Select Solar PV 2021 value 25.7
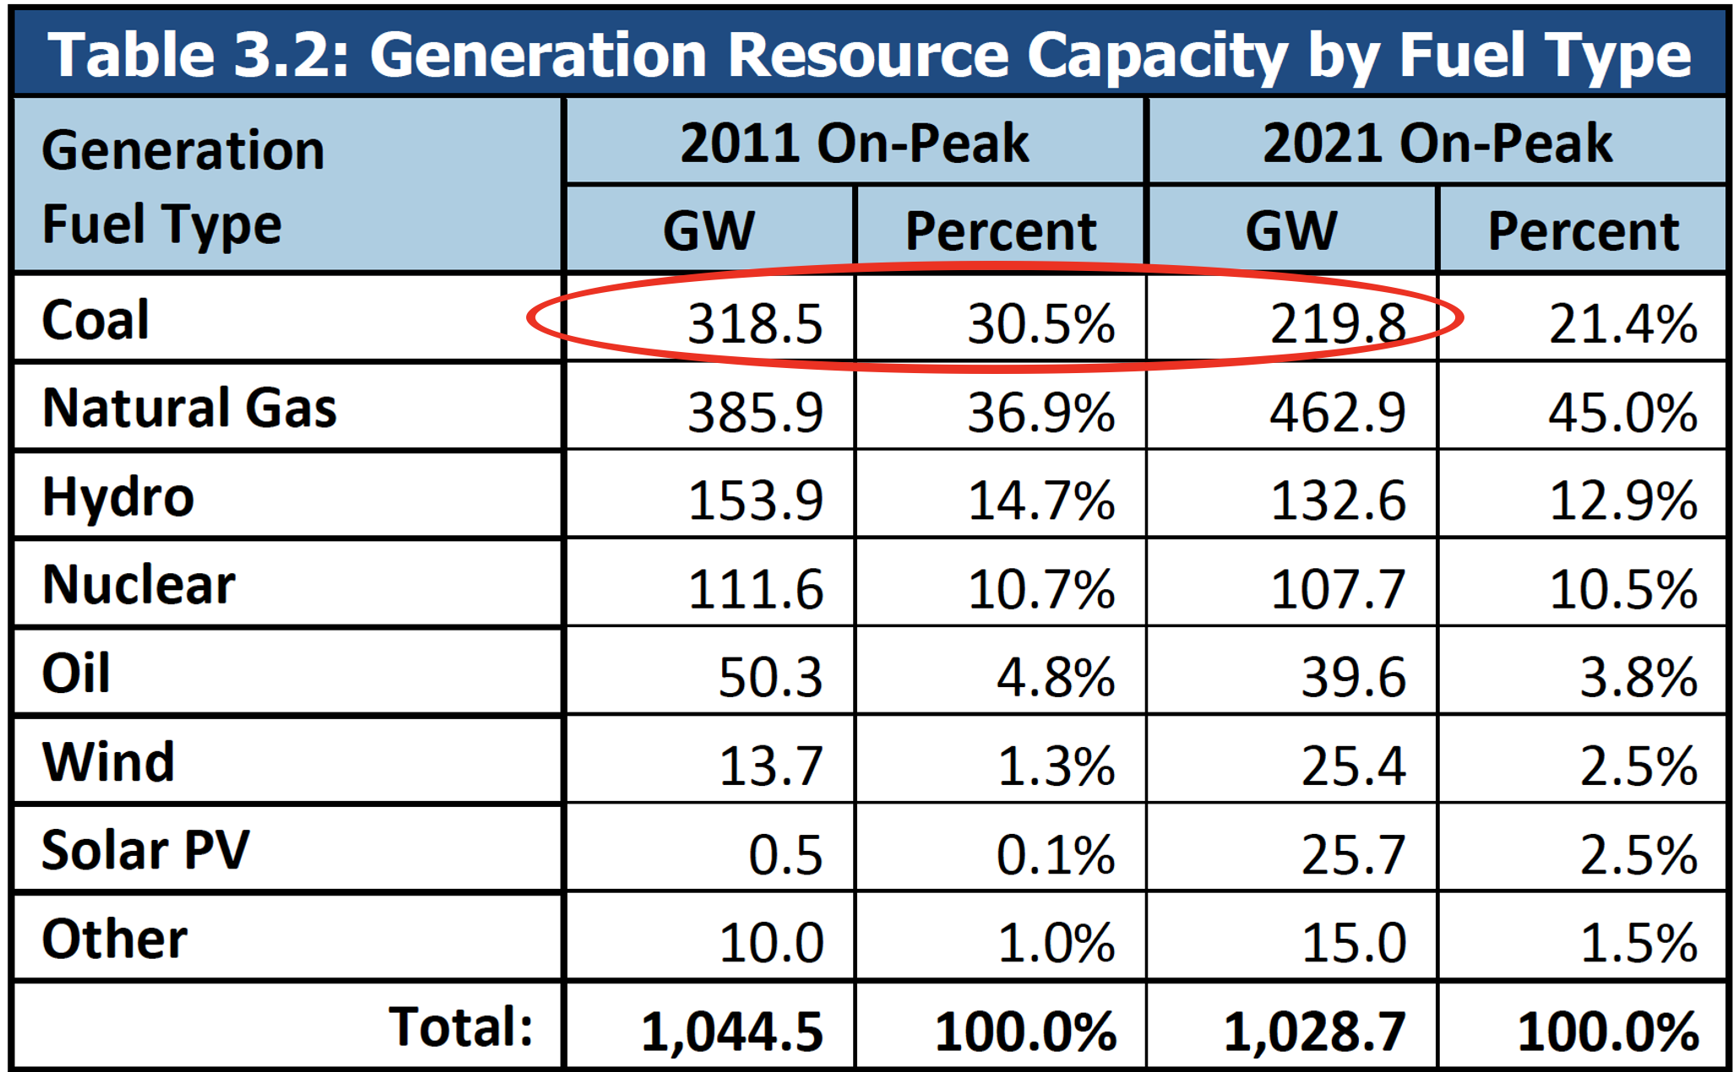The image size is (1733, 1072). click(1353, 854)
